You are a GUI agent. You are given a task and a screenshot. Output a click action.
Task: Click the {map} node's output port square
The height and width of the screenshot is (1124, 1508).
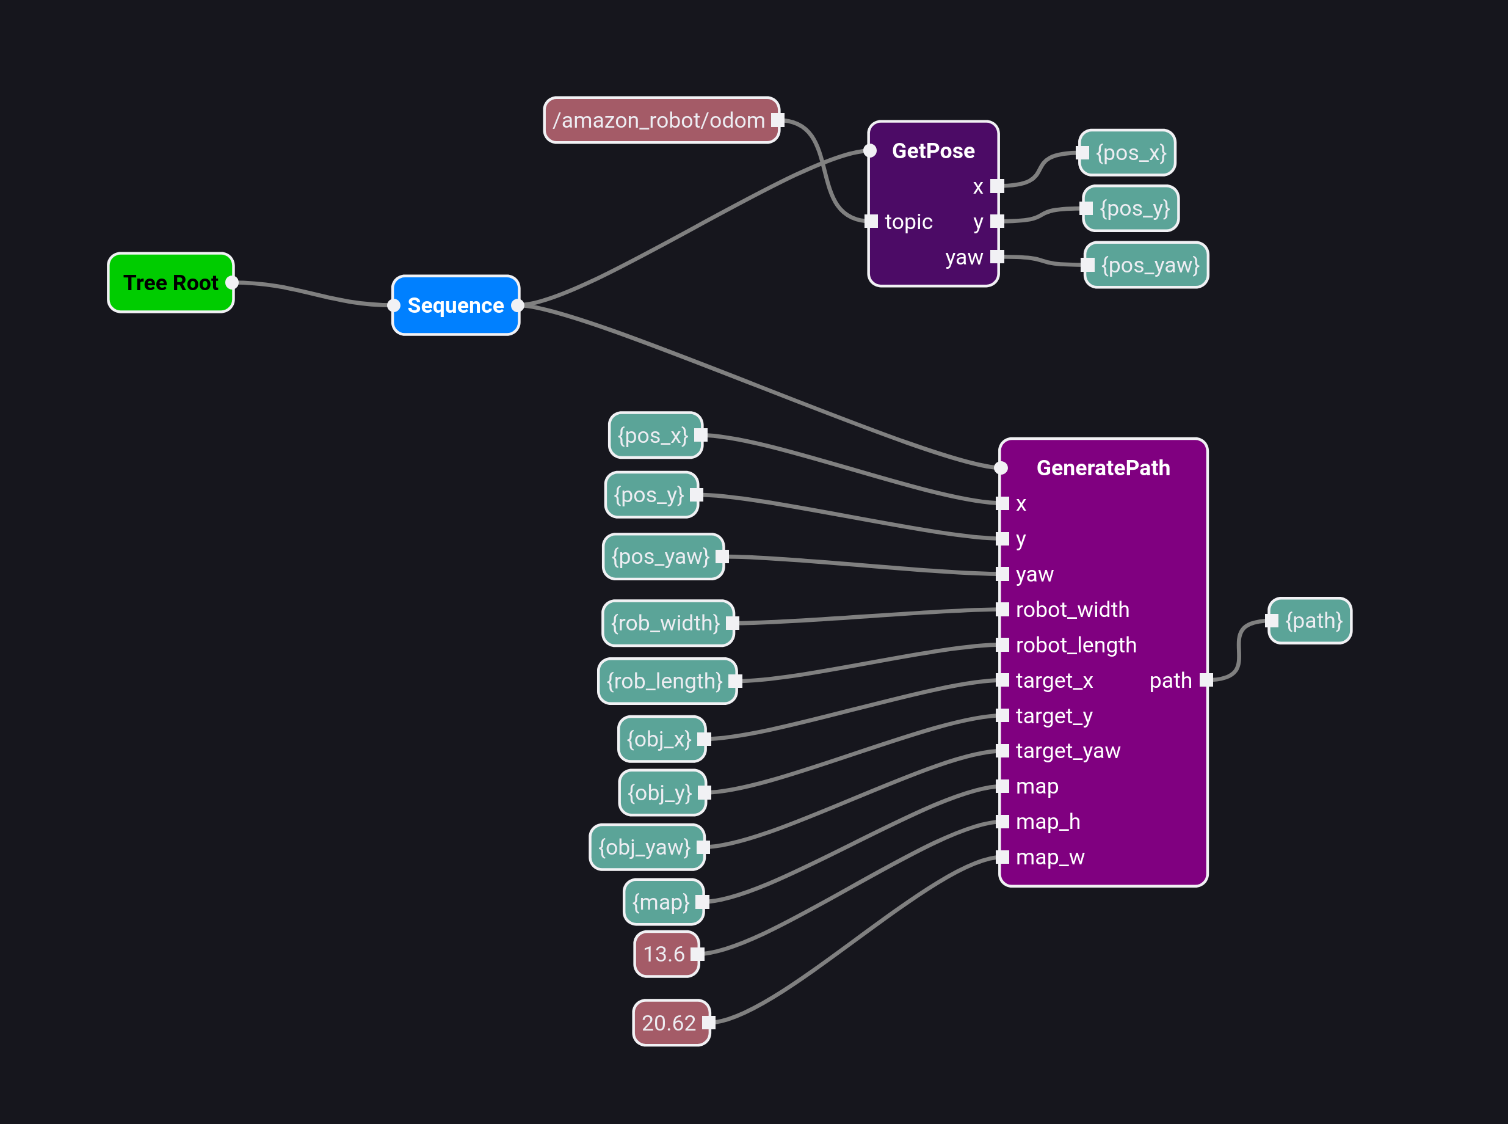pos(702,902)
